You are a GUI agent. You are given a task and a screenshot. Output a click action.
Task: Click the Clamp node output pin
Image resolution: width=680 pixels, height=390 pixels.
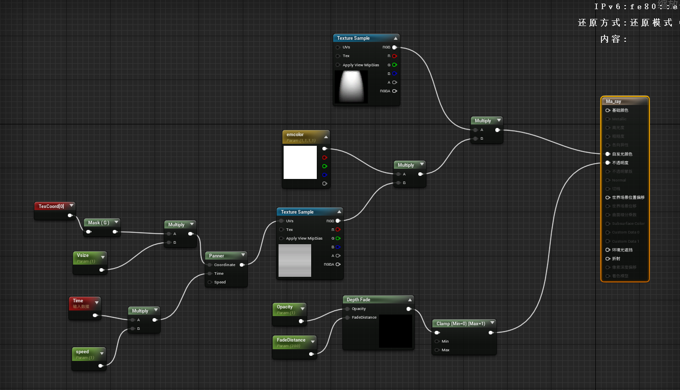[x=491, y=332]
